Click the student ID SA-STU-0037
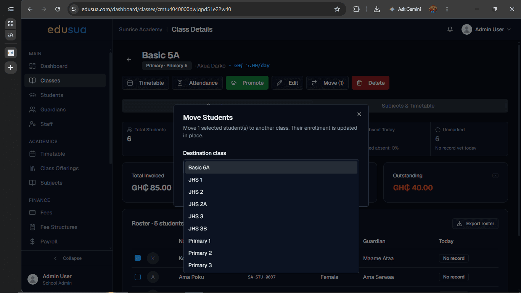 [x=262, y=277]
